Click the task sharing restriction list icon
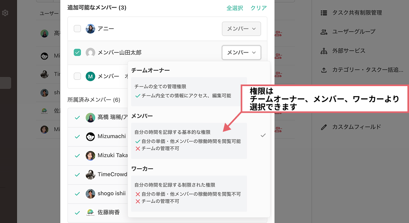 (324, 13)
